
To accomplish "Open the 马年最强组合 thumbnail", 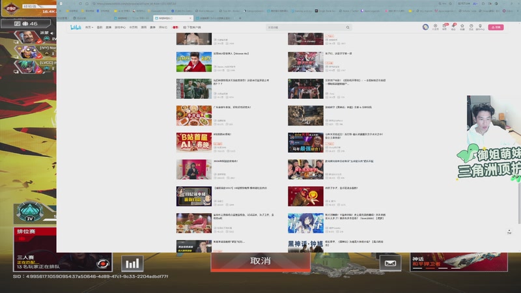I will [x=305, y=143].
